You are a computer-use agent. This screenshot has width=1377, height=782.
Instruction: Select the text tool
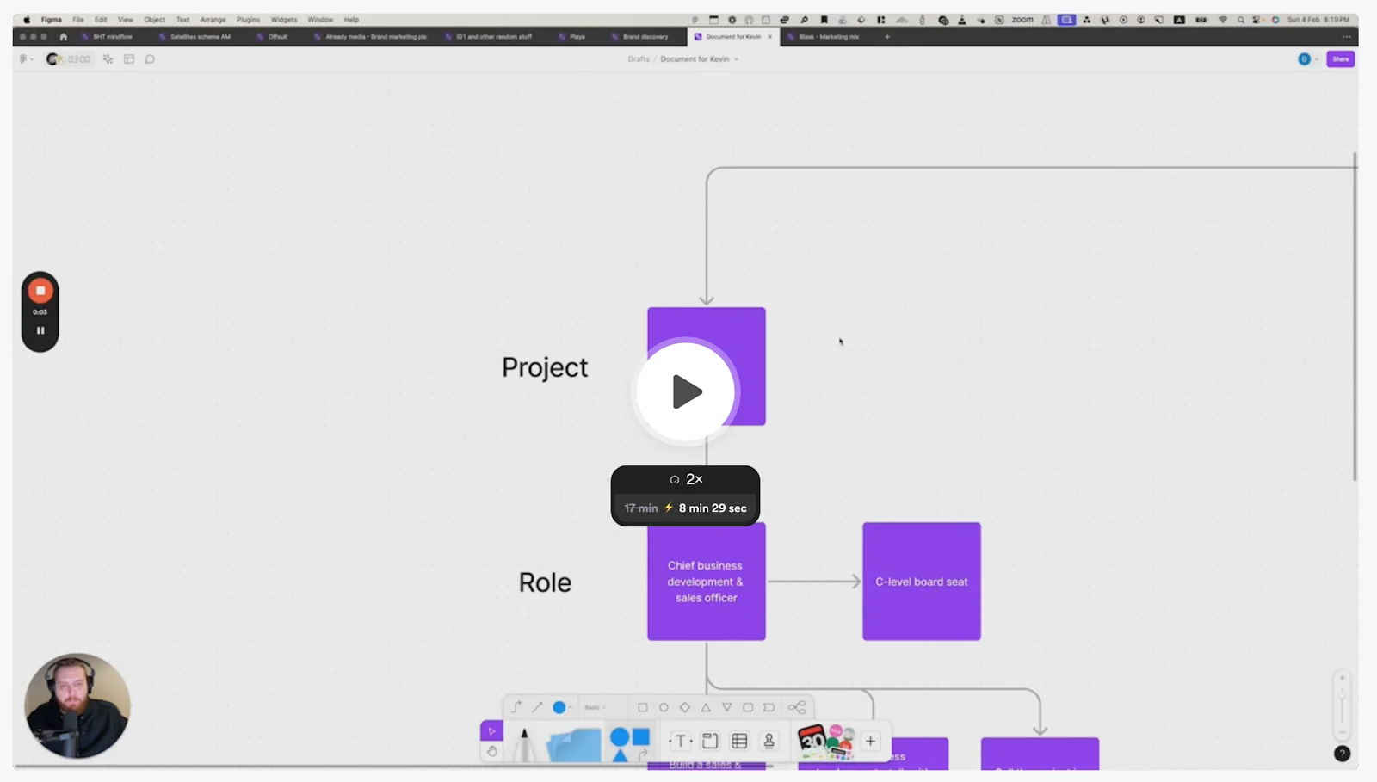point(680,741)
